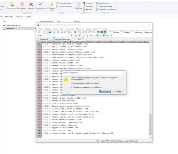Switch to the ApplicationSettings.xml tab
The height and width of the screenshot is (154, 178).
[61, 39]
